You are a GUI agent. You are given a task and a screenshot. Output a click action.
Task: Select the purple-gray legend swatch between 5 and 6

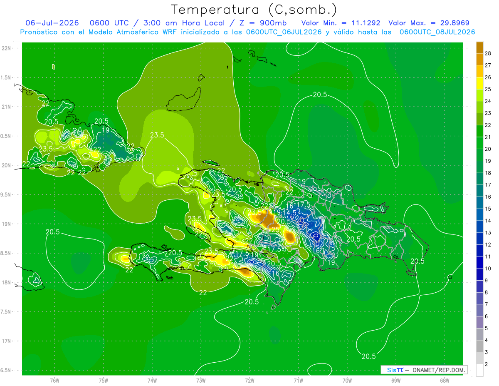click(479, 322)
